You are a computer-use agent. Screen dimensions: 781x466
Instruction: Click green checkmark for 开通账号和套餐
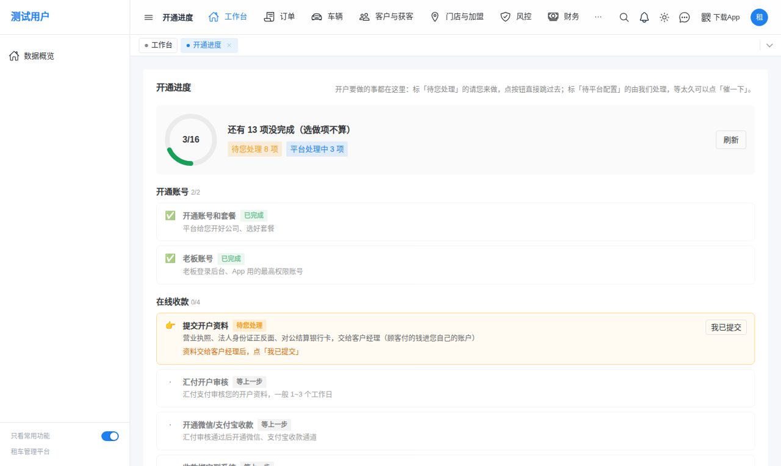170,215
